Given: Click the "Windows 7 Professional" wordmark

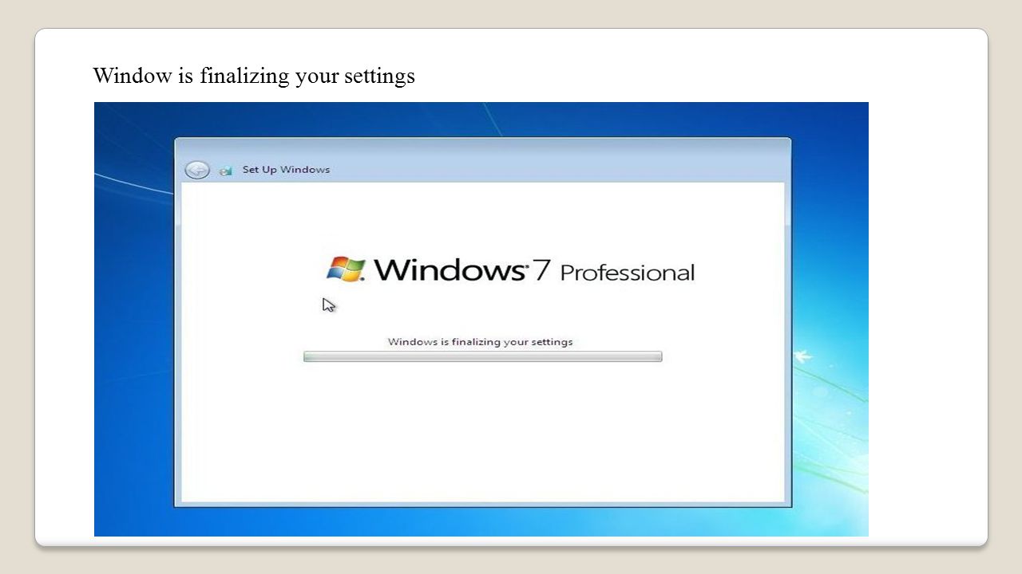Looking at the screenshot, I should [x=534, y=270].
